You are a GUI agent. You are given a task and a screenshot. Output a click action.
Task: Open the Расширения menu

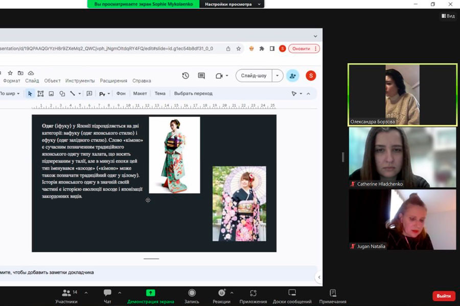pos(113,81)
